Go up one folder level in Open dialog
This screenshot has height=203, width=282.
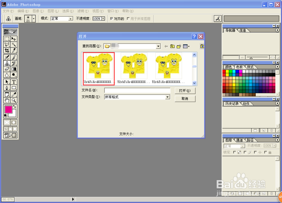click(172, 46)
